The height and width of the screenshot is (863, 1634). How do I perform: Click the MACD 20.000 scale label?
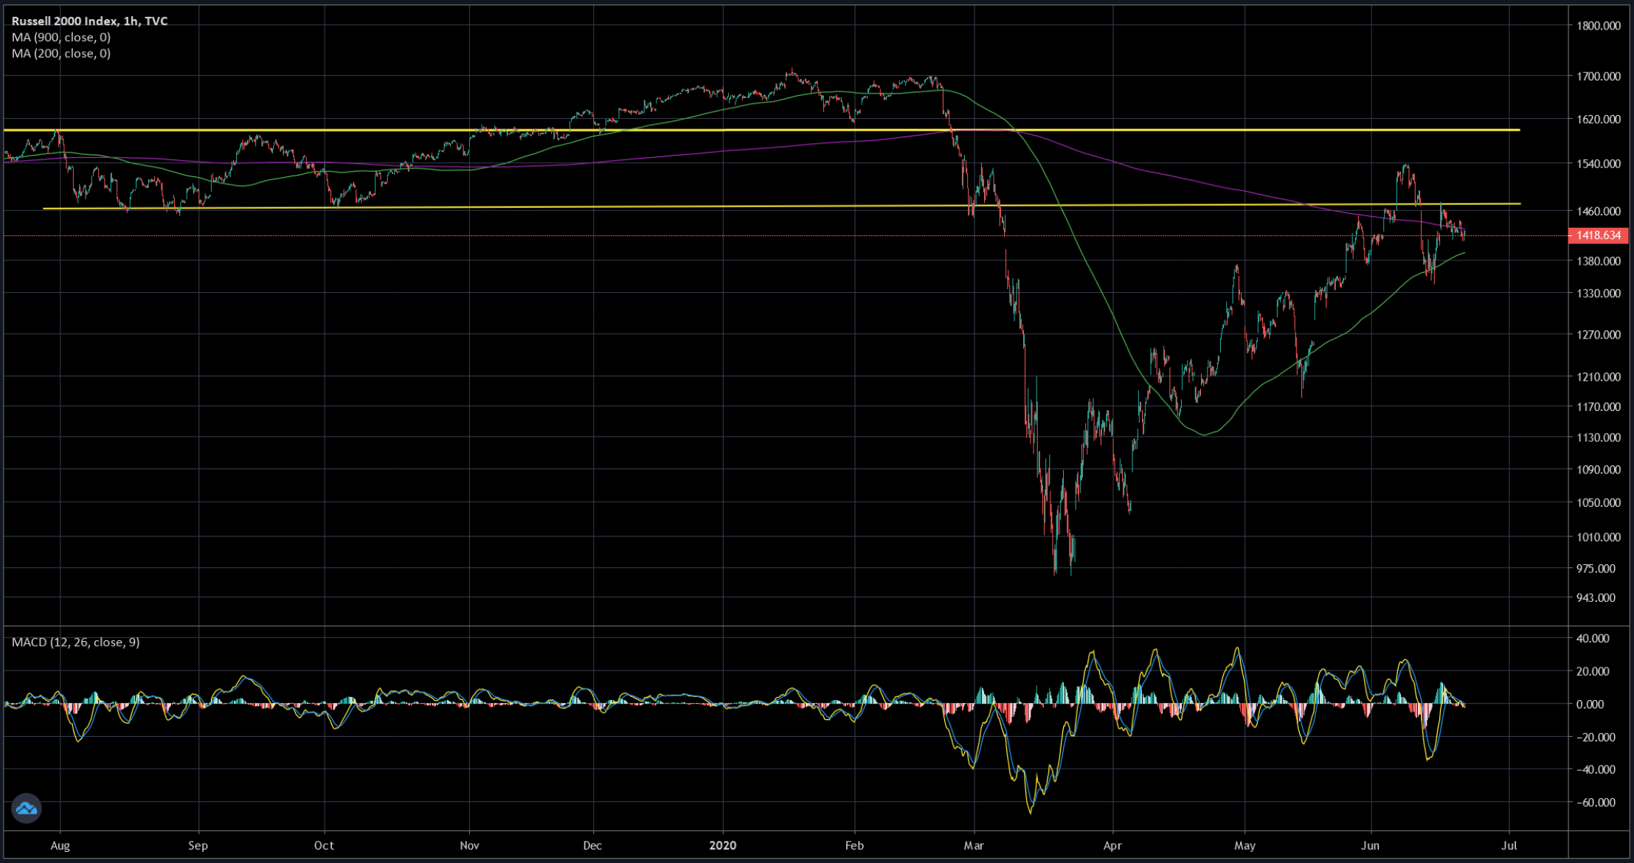(1593, 671)
